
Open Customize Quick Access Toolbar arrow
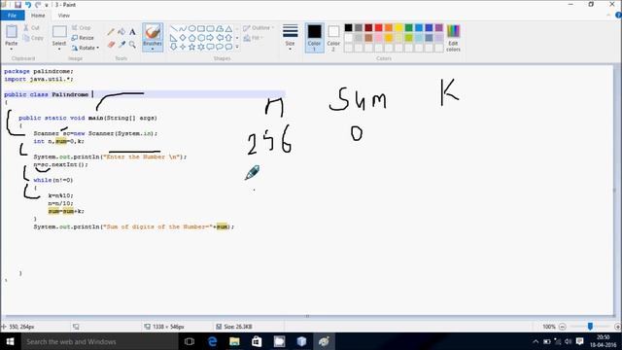[47, 5]
